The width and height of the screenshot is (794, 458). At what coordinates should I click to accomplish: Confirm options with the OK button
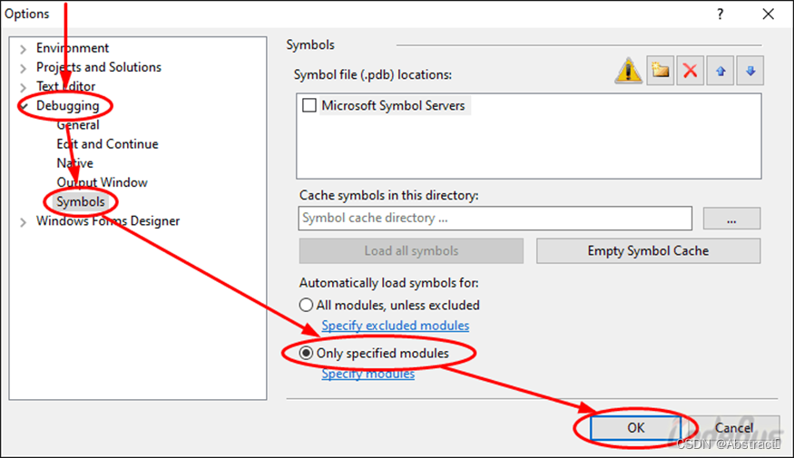(x=635, y=428)
